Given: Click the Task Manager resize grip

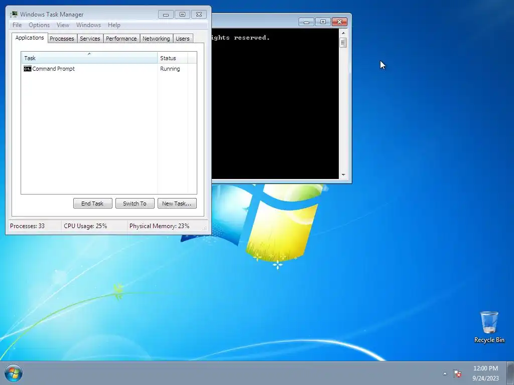Looking at the screenshot, I should [205, 228].
